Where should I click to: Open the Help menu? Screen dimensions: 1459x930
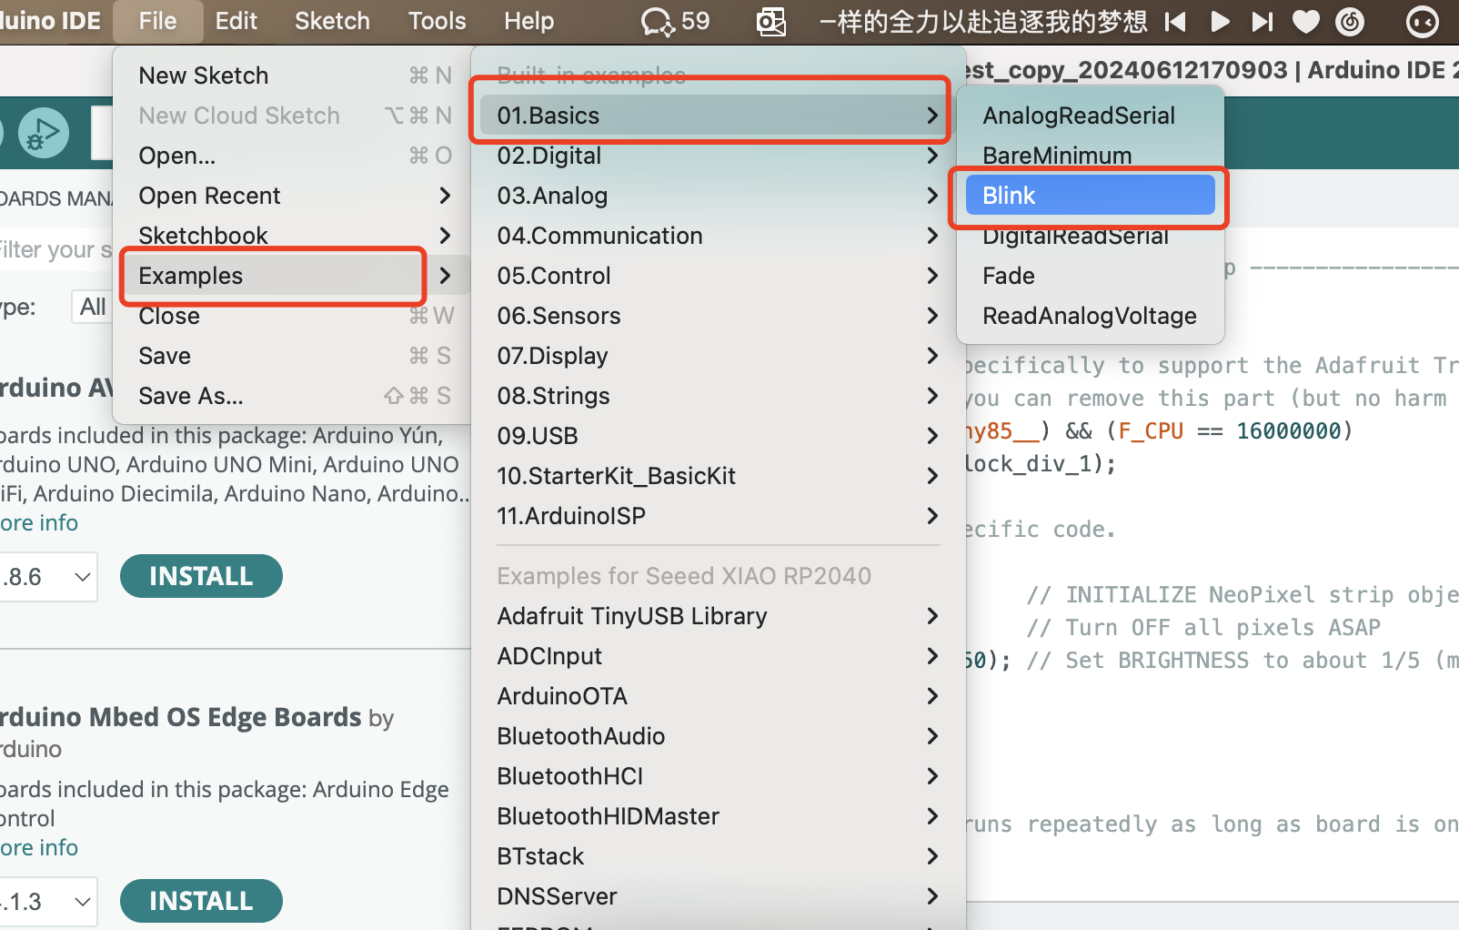528,21
